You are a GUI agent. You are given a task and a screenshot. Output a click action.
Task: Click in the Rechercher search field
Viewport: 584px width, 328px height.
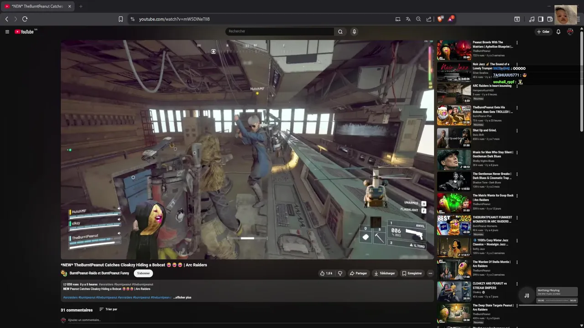pos(279,31)
